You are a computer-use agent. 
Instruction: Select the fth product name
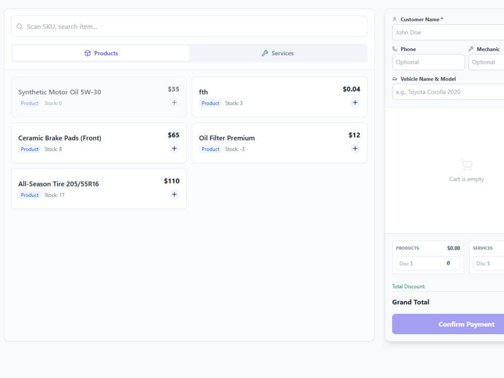pyautogui.click(x=203, y=92)
